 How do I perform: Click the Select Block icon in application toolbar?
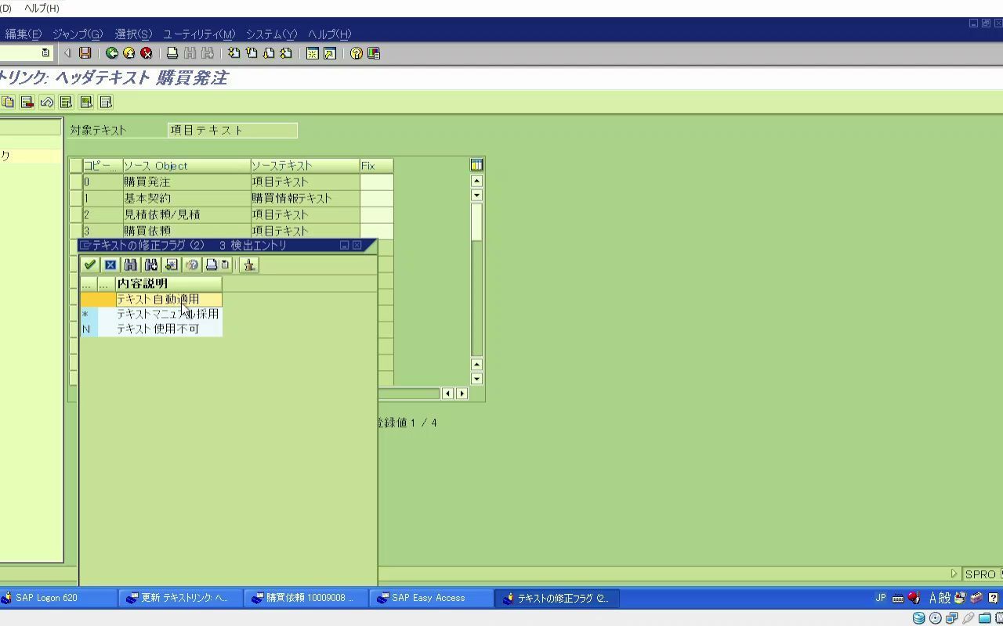[x=86, y=102]
